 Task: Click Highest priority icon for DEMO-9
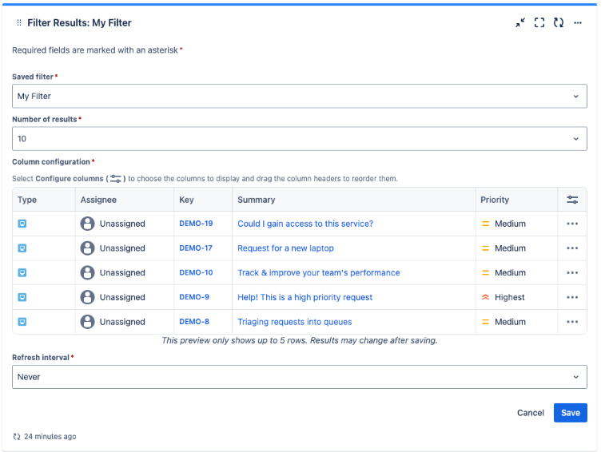(485, 297)
